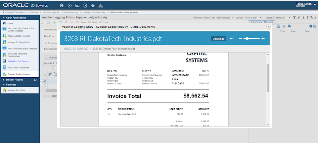
Task: Open the Tanya Smith user menu arrow
Action: pyautogui.click(x=314, y=5)
